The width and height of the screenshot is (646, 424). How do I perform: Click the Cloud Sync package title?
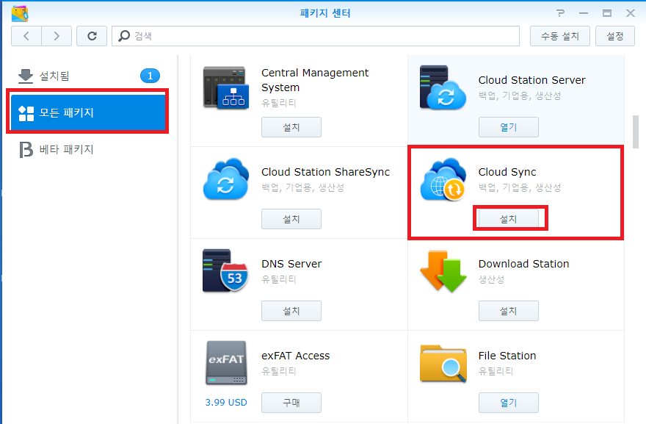507,172
